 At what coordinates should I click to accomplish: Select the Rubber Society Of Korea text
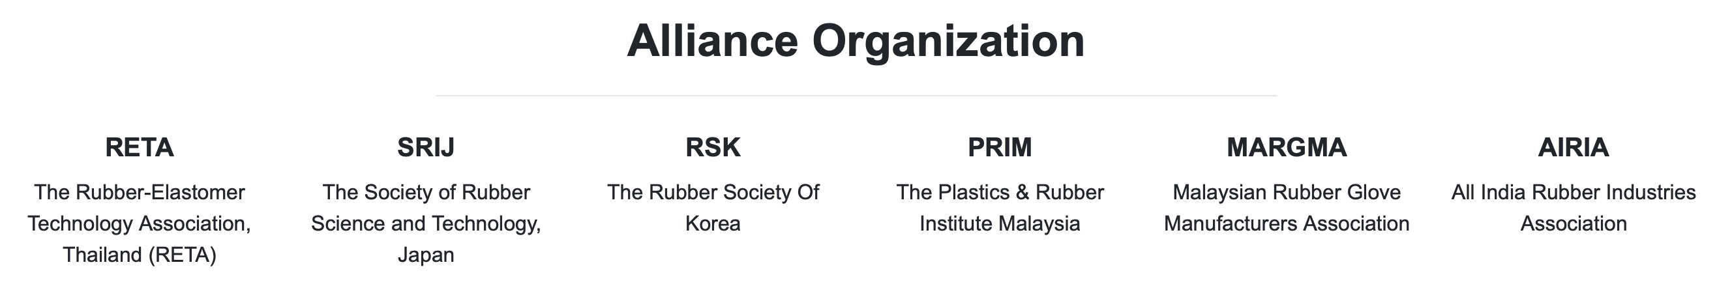(713, 193)
